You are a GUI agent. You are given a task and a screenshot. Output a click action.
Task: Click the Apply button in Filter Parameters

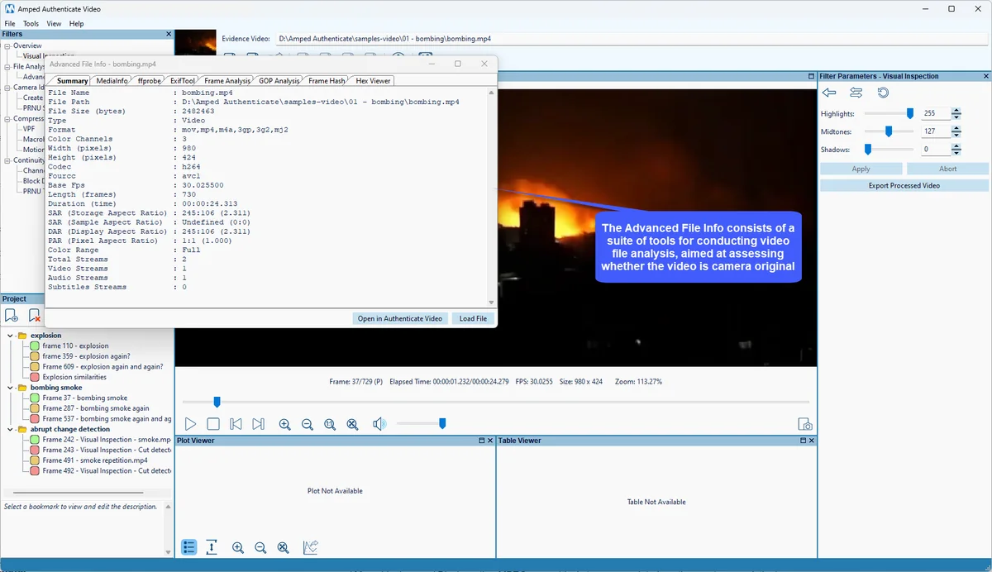[x=861, y=169]
